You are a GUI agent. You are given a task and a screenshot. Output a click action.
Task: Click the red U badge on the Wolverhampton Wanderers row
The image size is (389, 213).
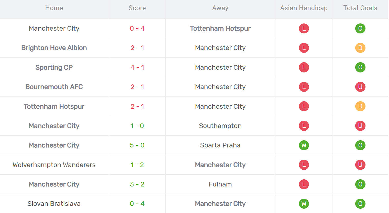360,165
